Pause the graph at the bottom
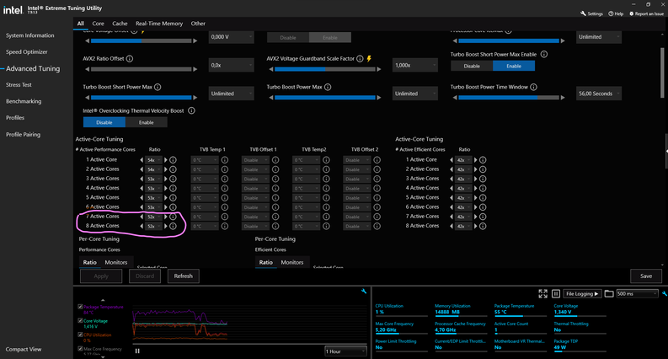The width and height of the screenshot is (668, 359). pyautogui.click(x=137, y=351)
